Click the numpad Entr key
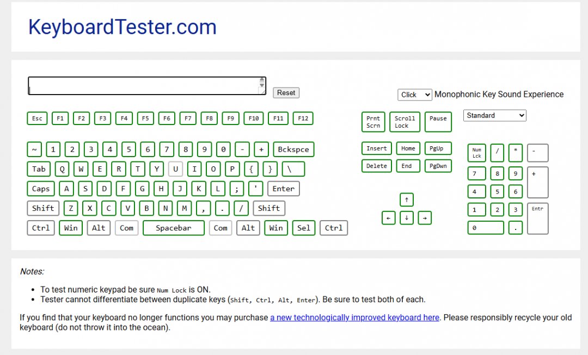The height and width of the screenshot is (355, 588). 538,219
